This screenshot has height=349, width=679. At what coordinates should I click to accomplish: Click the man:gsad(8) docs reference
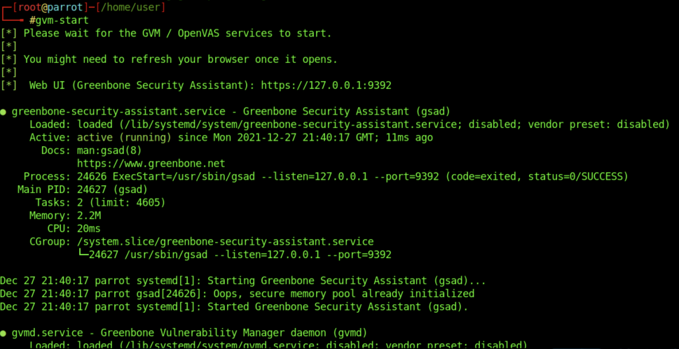(x=109, y=150)
